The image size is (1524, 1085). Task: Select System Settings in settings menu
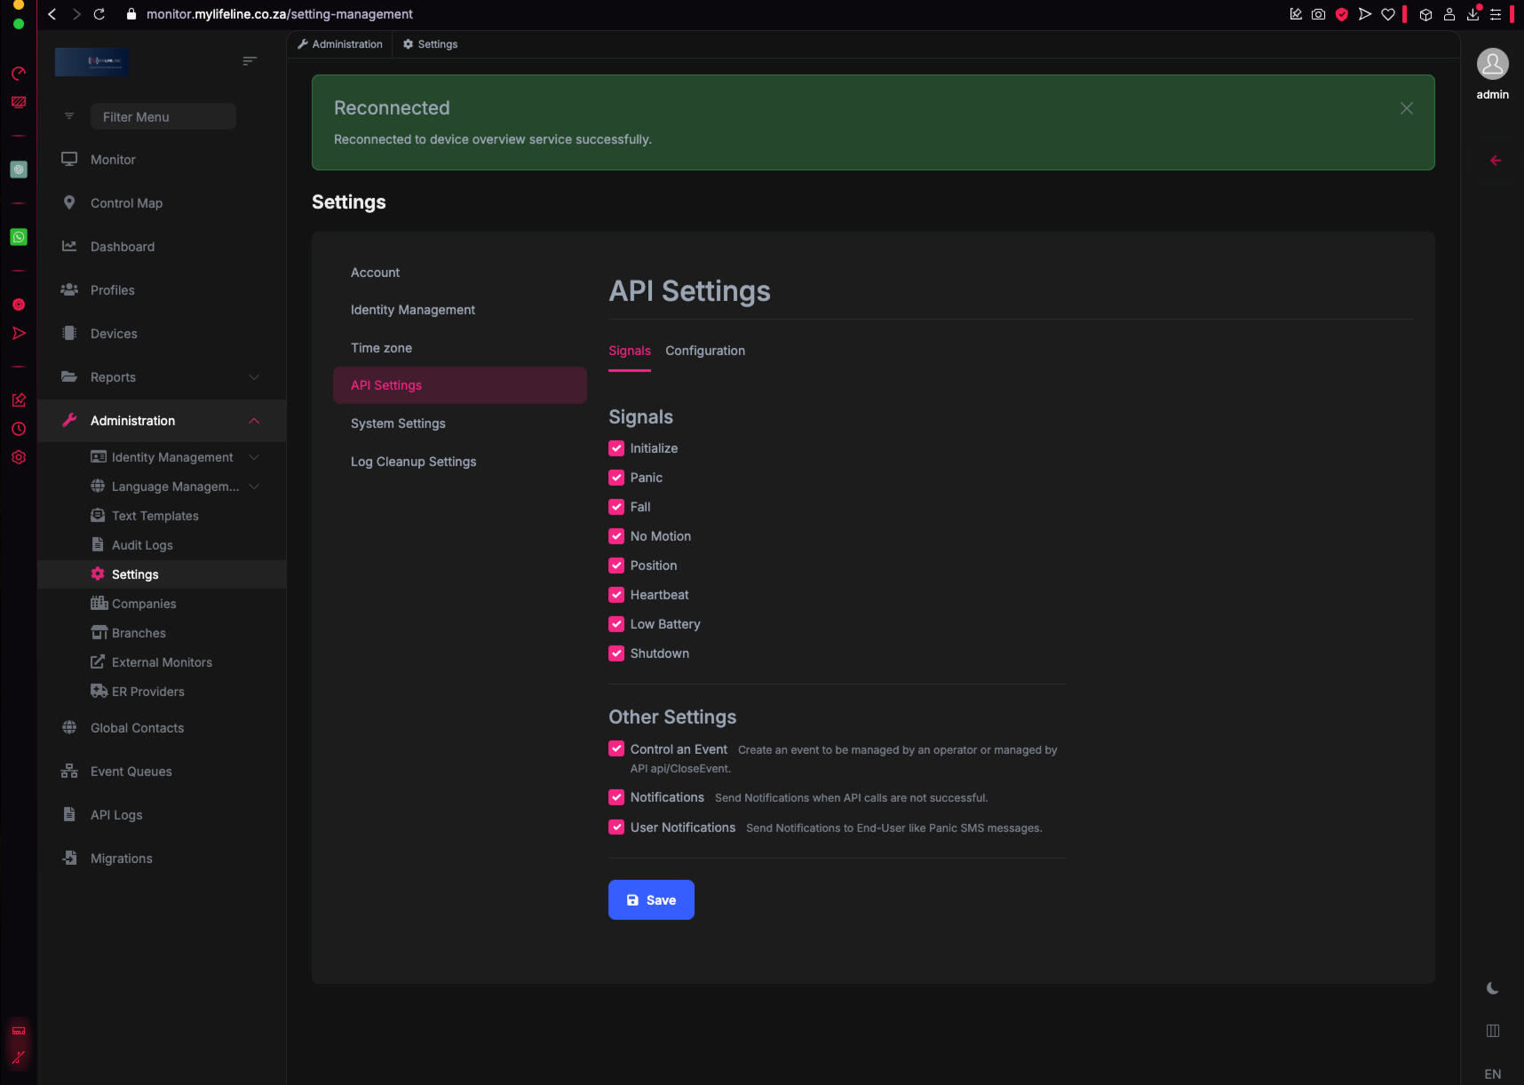398,424
